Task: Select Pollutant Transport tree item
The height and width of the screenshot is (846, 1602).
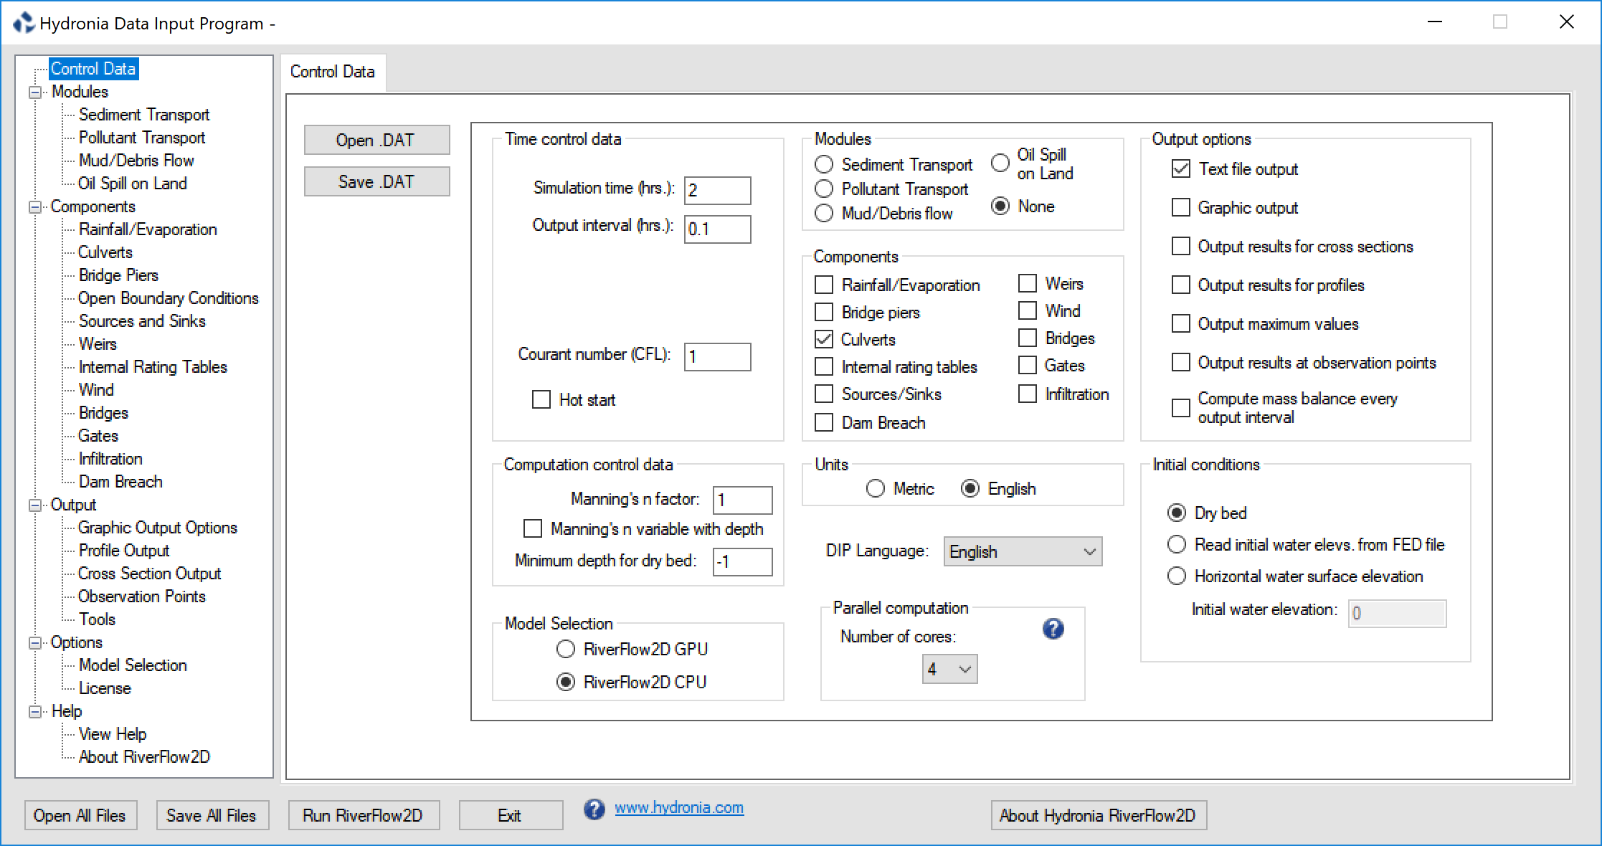Action: pyautogui.click(x=142, y=138)
